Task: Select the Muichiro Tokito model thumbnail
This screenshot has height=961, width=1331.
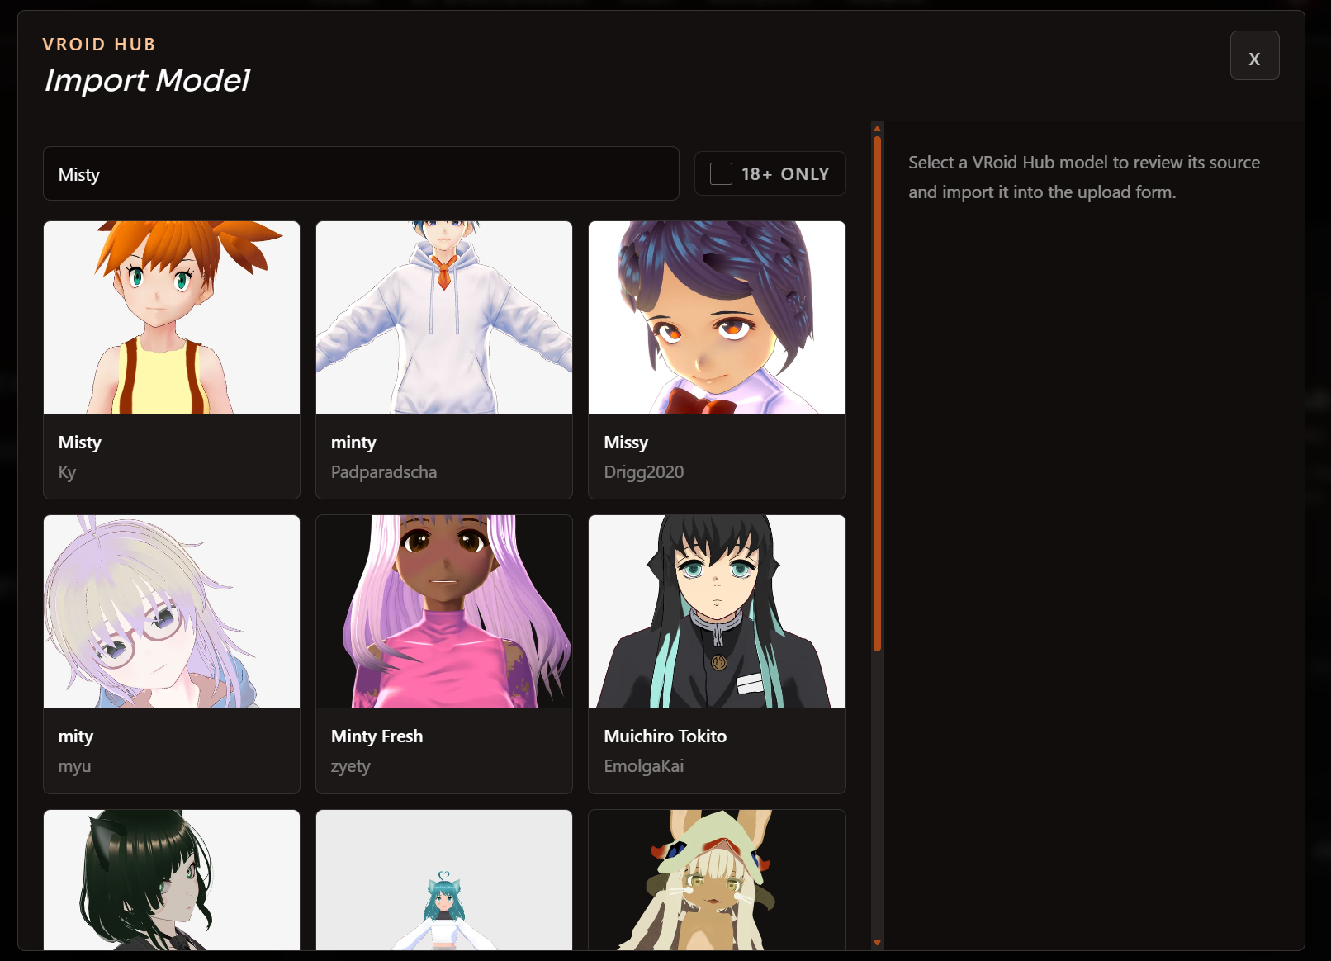Action: (717, 611)
